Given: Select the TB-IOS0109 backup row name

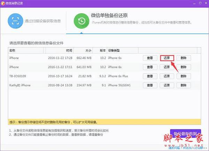Looking at the screenshot, I should pyautogui.click(x=18, y=76).
